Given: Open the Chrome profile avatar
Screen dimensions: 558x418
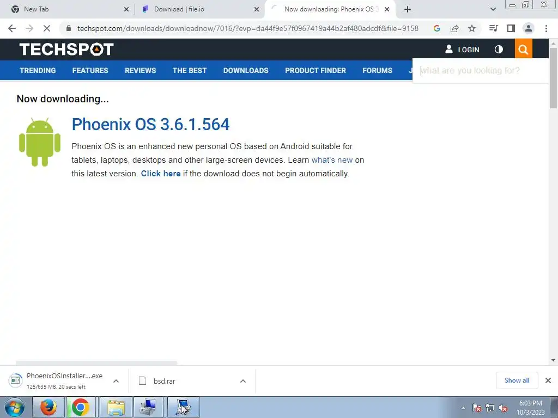Looking at the screenshot, I should point(529,28).
